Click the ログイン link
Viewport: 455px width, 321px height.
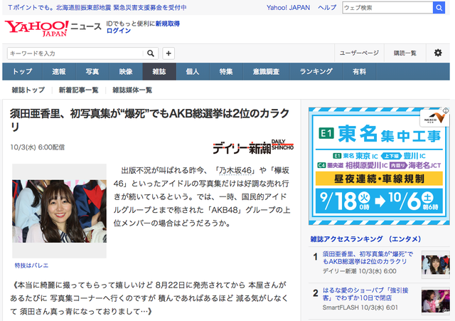[x=119, y=31]
